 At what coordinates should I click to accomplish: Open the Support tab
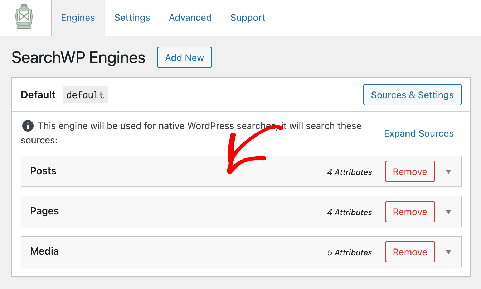pos(248,18)
